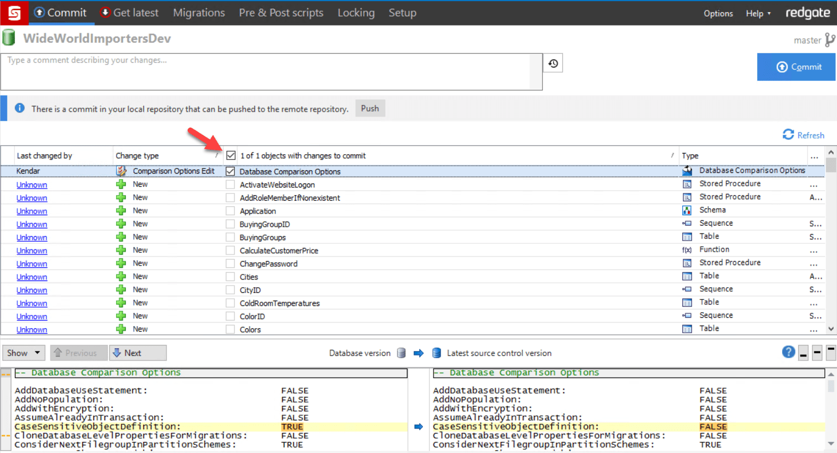This screenshot has height=453, width=837.
Task: Switch to the Migrations tab
Action: click(199, 13)
